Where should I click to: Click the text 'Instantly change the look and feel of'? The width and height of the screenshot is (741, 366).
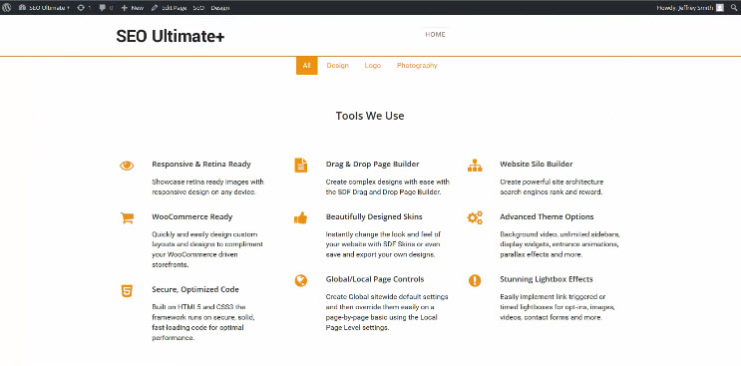click(x=383, y=234)
